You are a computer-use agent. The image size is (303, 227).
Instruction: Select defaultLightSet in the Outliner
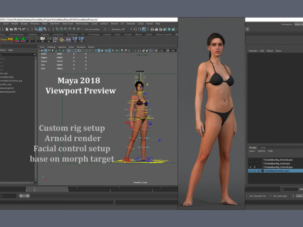(x=7, y=88)
